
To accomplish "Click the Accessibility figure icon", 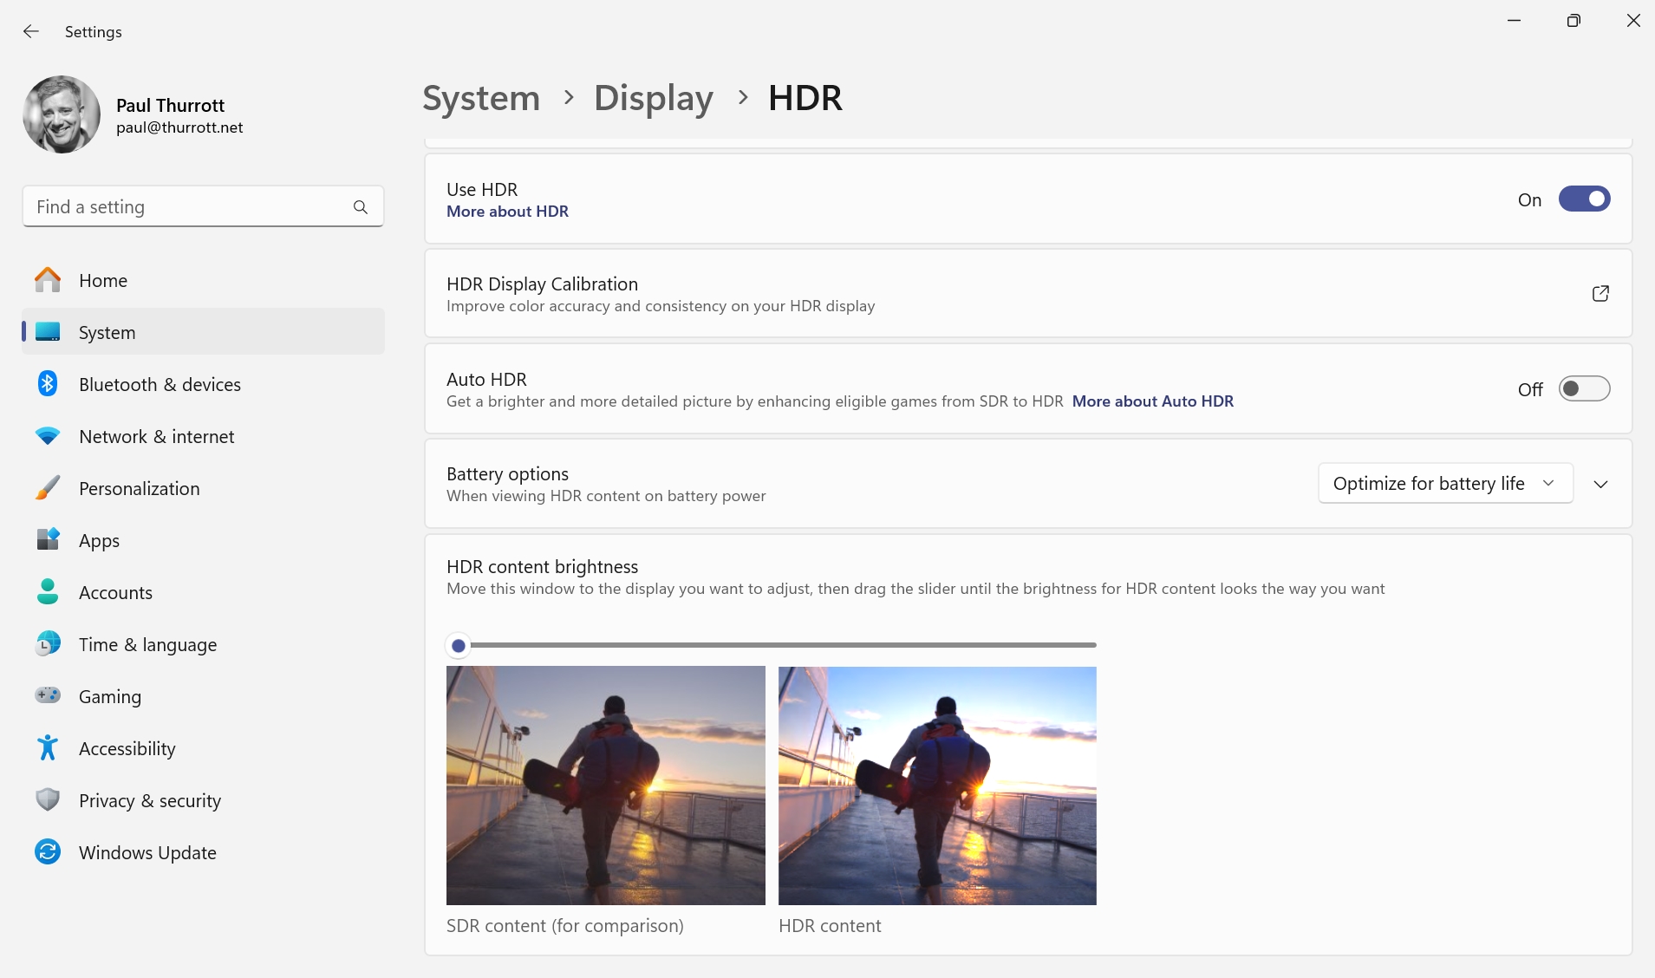I will click(48, 747).
